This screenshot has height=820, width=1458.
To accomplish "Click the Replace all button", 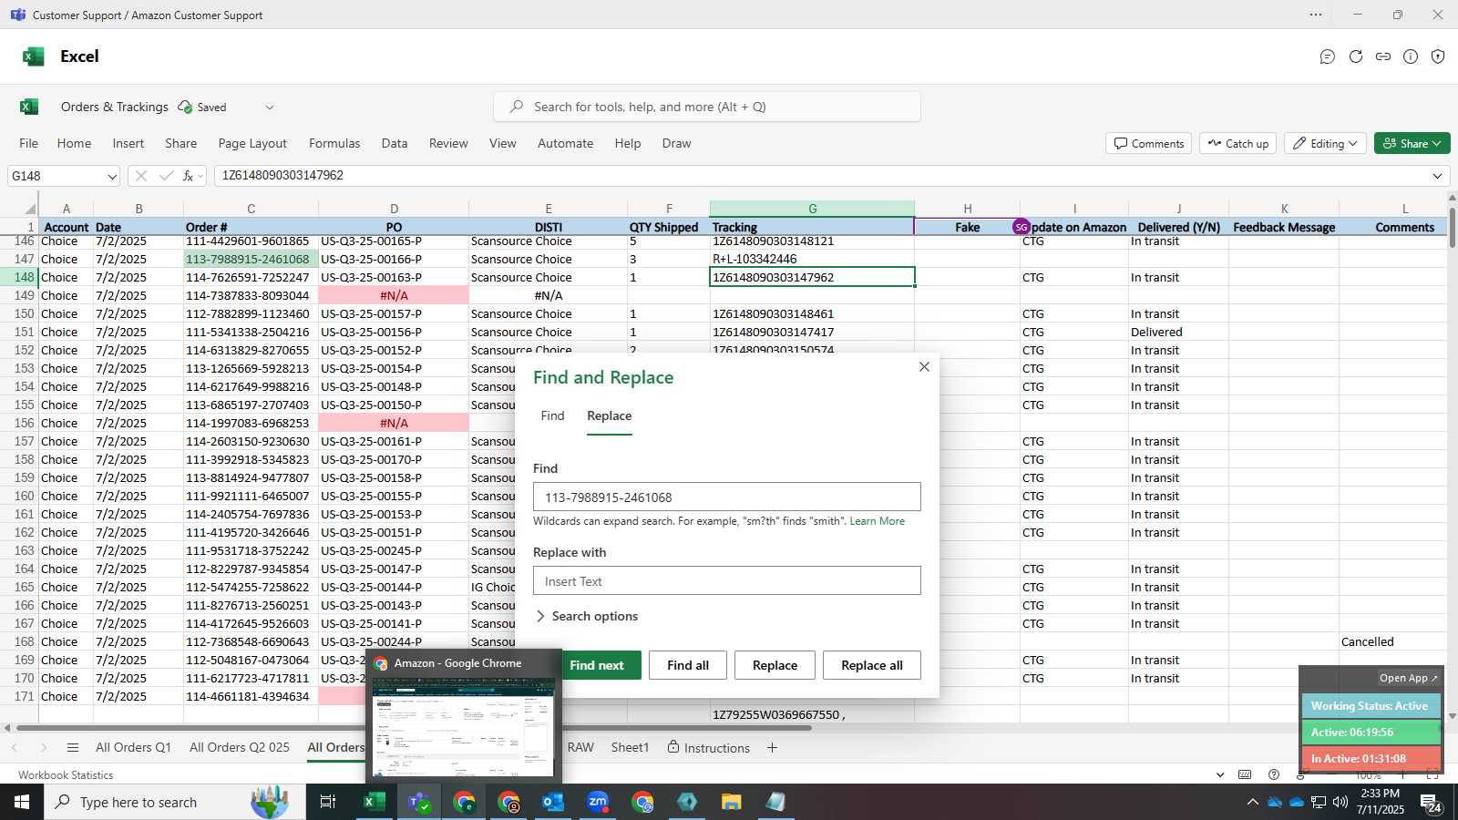I will (x=872, y=665).
